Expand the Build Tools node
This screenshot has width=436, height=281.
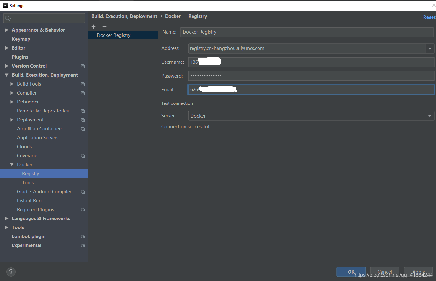12,84
